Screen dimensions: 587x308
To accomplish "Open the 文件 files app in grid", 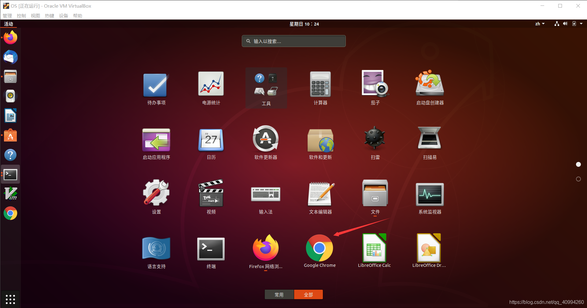I will pyautogui.click(x=375, y=197).
